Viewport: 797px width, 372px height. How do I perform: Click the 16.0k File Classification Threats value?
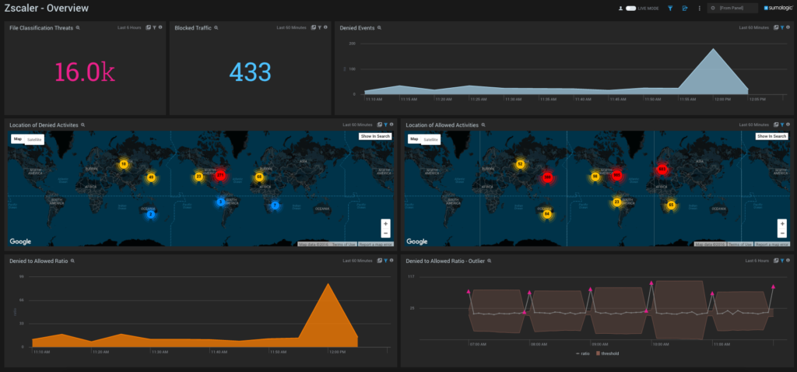(x=85, y=72)
